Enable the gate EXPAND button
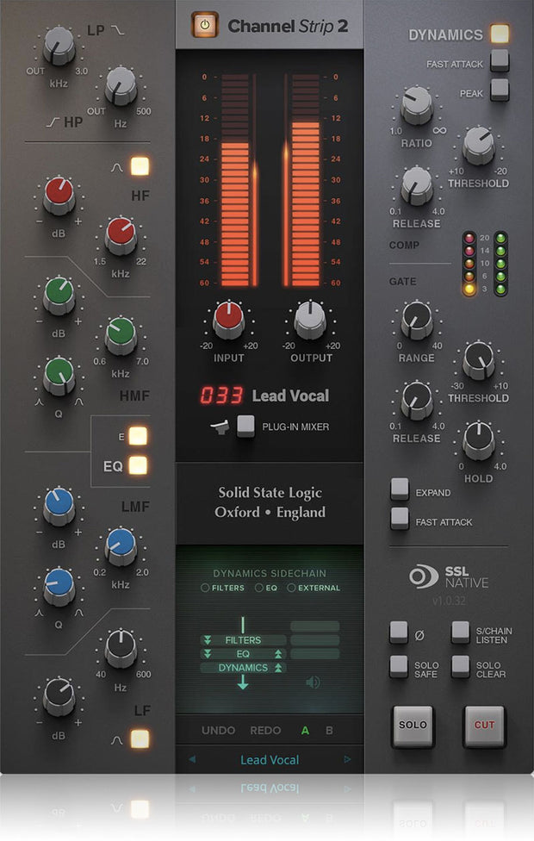Image resolution: width=534 pixels, height=841 pixels. coord(400,489)
